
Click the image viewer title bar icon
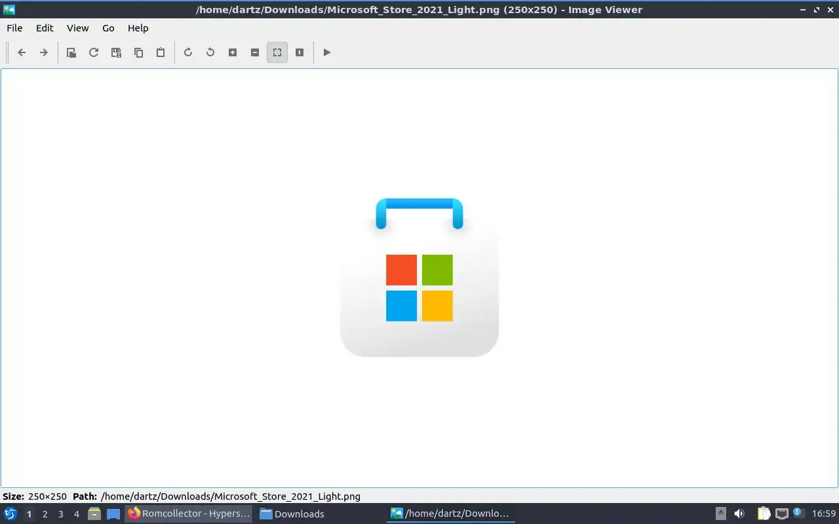(9, 9)
